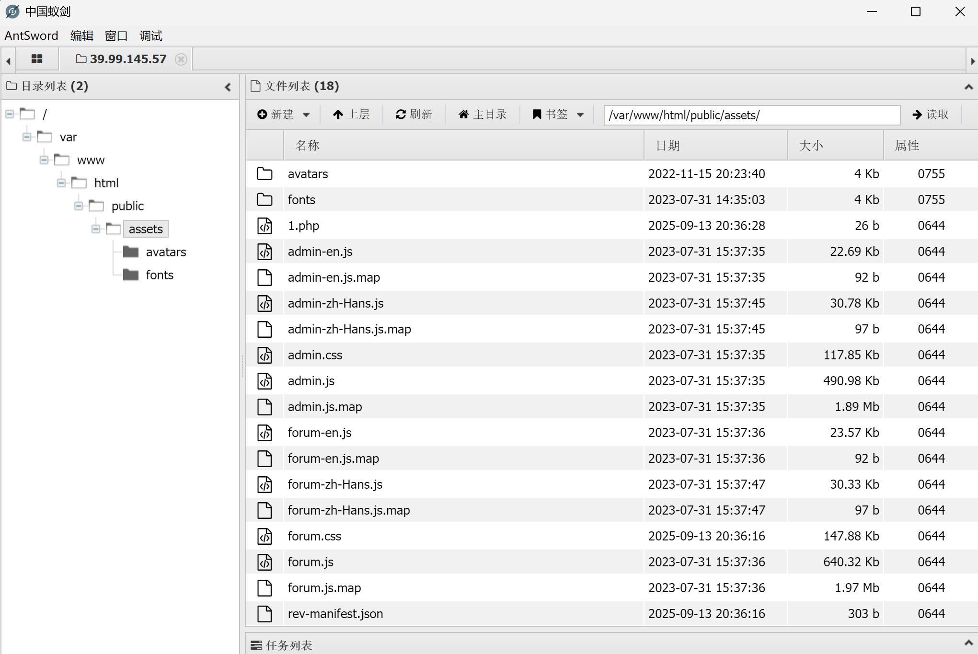Click the avatars folder icon in file list
The image size is (978, 654).
[x=265, y=174]
